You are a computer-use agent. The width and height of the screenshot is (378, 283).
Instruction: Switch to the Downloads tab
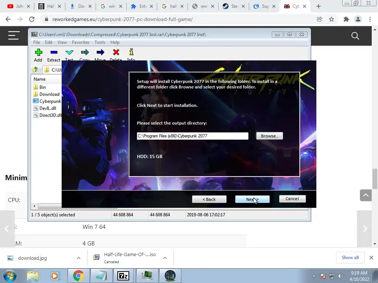point(81,6)
